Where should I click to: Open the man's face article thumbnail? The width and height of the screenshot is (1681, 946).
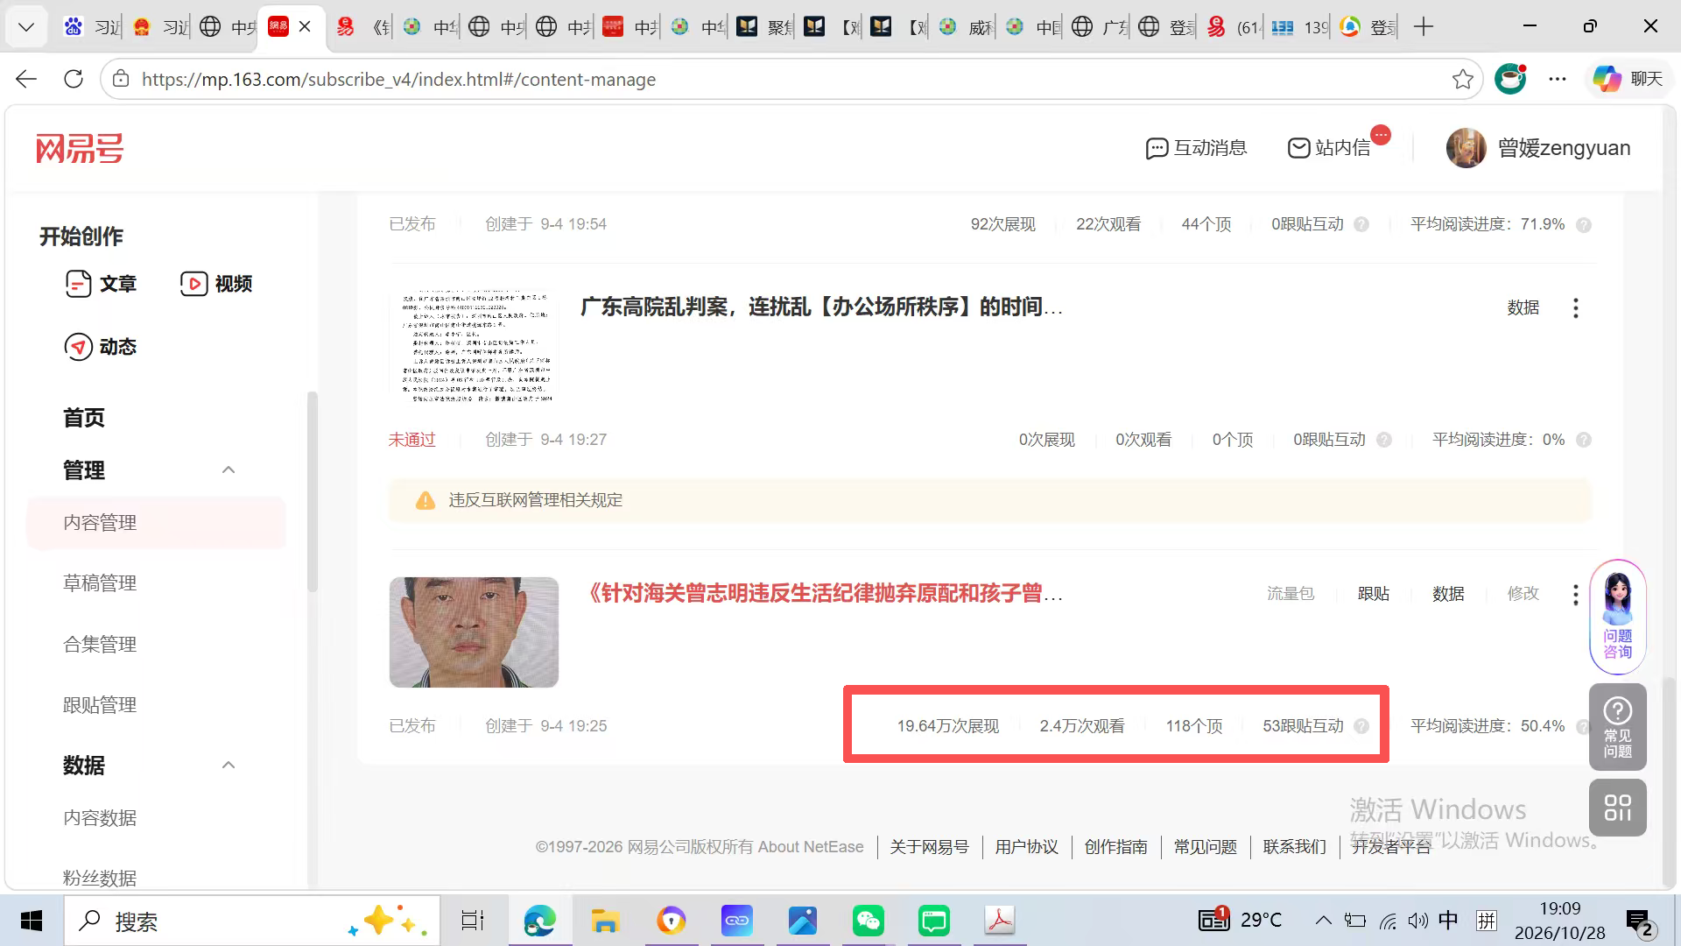[x=474, y=632]
